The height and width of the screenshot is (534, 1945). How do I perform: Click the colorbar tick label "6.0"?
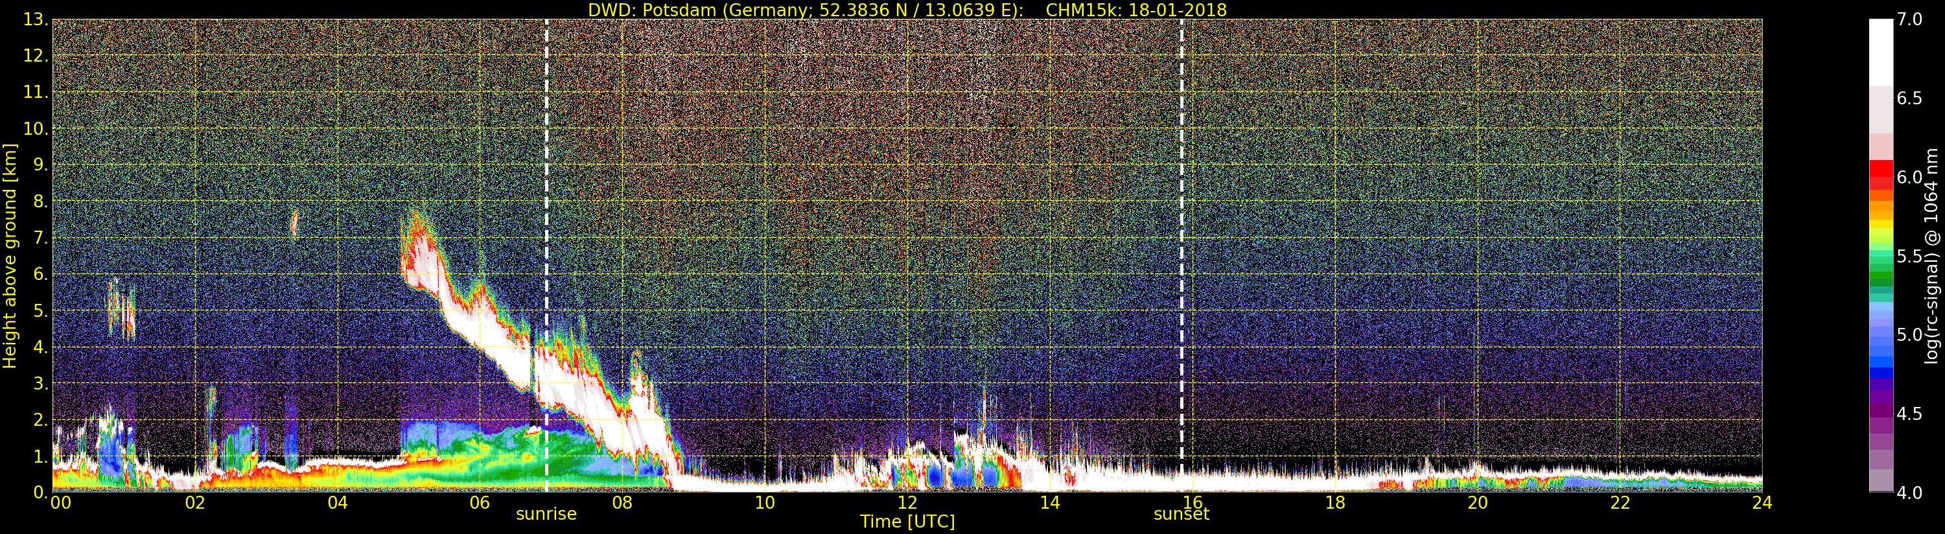[1909, 178]
